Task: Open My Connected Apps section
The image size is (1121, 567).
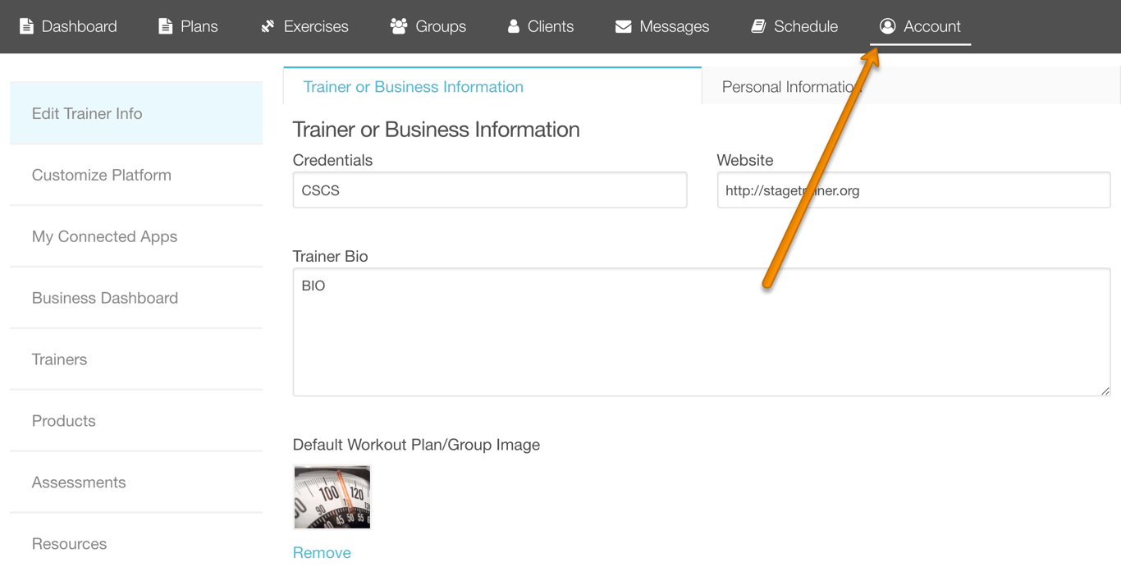Action: point(104,236)
